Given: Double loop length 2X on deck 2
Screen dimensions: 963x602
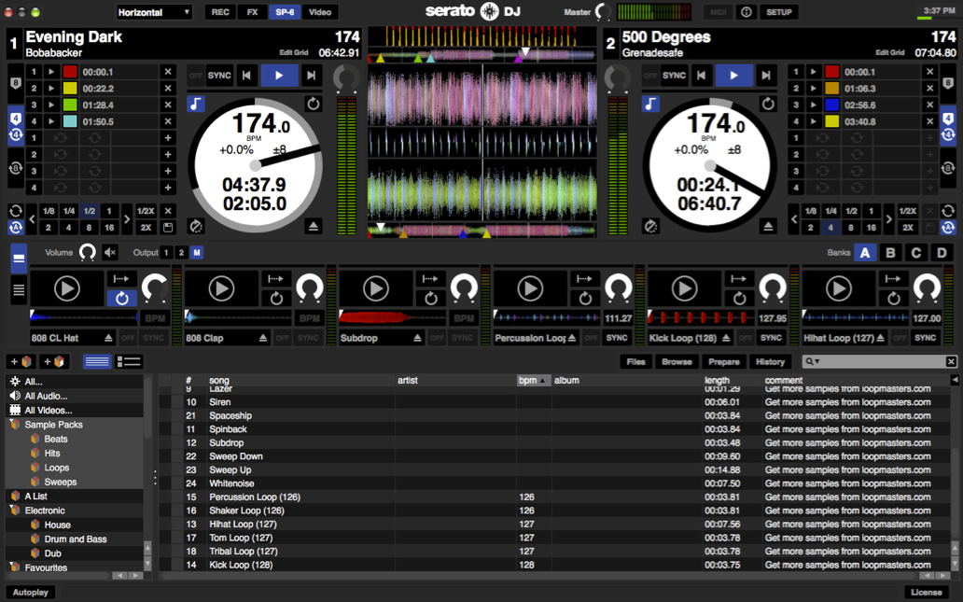Looking at the screenshot, I should pos(908,228).
